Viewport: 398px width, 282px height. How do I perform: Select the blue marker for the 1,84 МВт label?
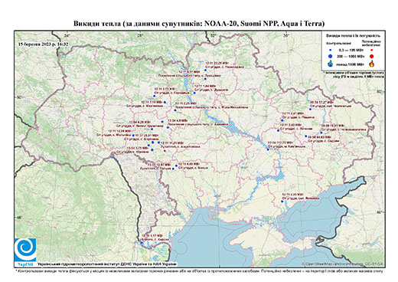(x=194, y=93)
